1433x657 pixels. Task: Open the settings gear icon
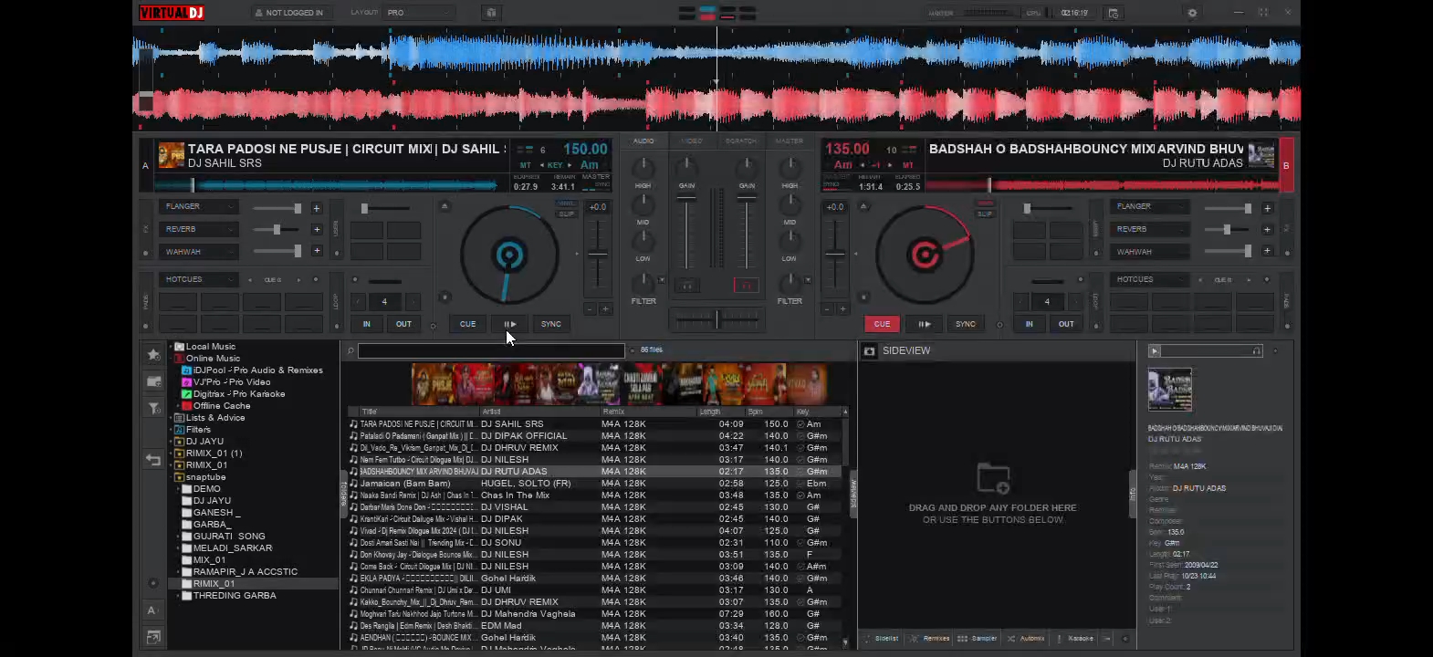click(1192, 13)
